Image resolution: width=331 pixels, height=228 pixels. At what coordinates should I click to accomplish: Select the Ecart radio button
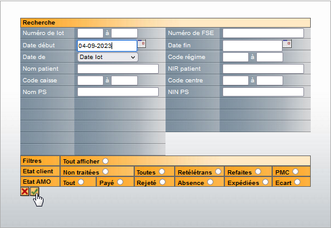coord(297,182)
